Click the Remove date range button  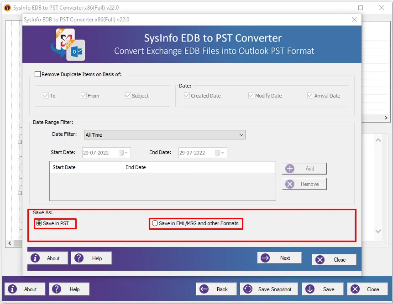tap(304, 184)
